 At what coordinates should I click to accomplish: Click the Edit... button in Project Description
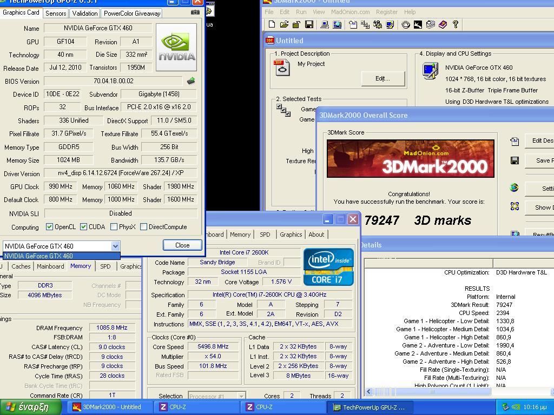pyautogui.click(x=382, y=79)
